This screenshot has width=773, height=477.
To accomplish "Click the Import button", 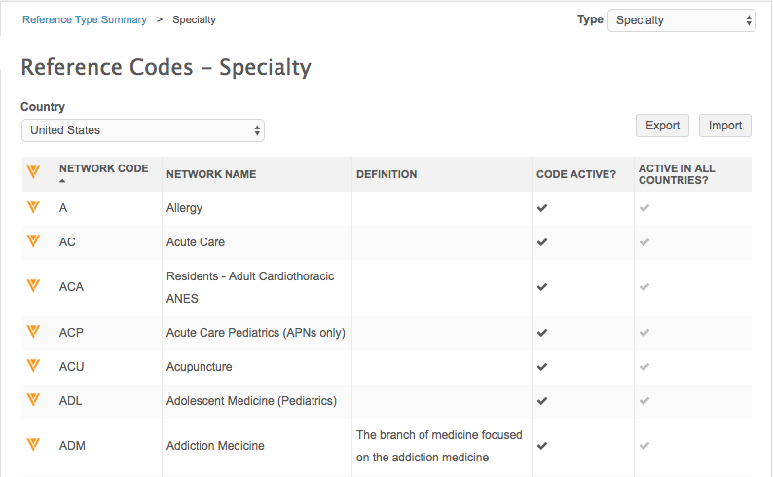I will pyautogui.click(x=724, y=126).
